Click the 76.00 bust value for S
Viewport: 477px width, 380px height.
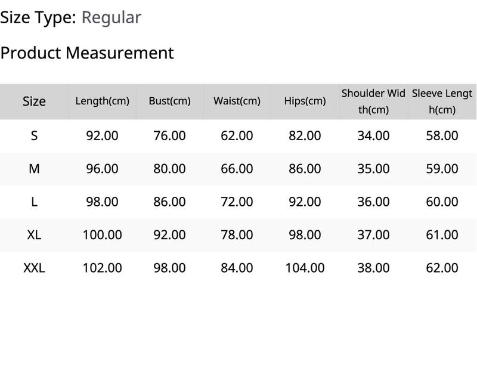(169, 135)
